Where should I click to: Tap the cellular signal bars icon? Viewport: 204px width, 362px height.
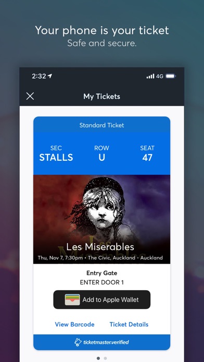(x=150, y=76)
